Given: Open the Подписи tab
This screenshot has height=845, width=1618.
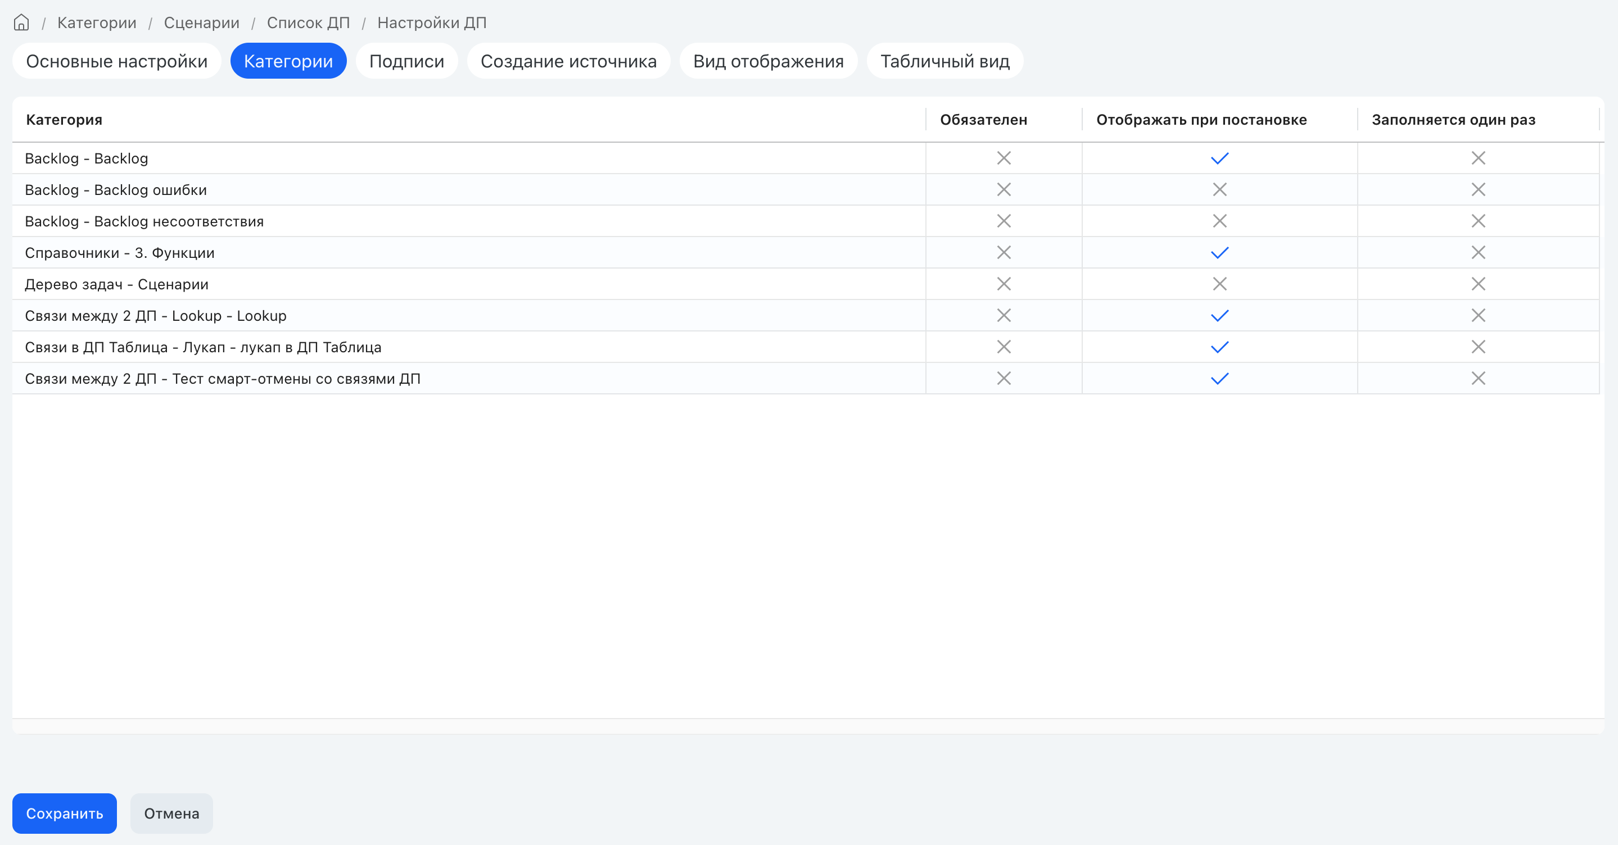Looking at the screenshot, I should pos(406,61).
